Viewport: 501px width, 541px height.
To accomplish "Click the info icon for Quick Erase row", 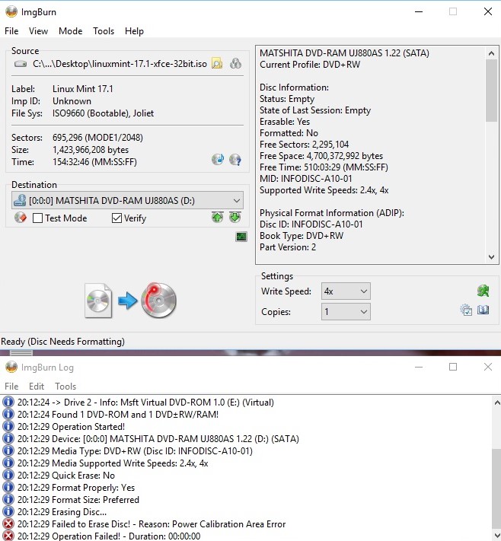I will click(8, 475).
